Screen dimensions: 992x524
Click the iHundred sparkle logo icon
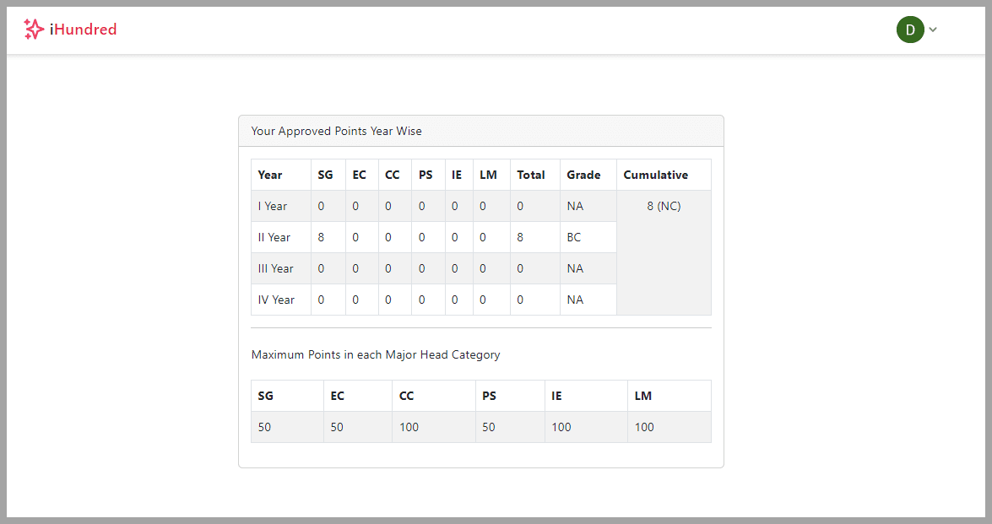[34, 29]
